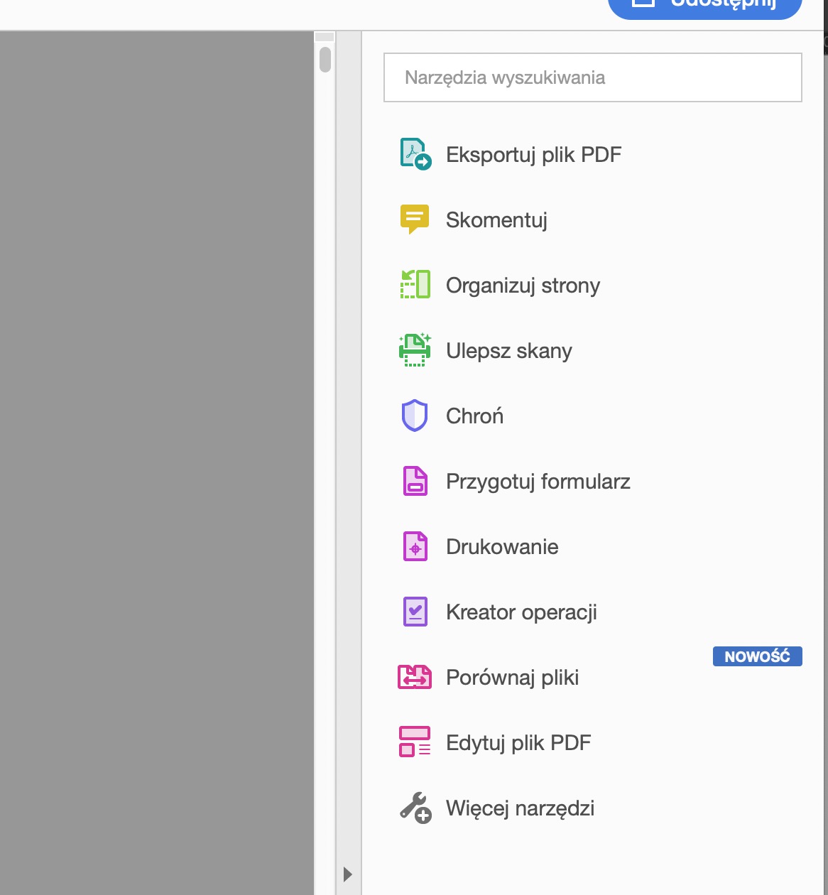Launch the Kreator operacji label

521,612
